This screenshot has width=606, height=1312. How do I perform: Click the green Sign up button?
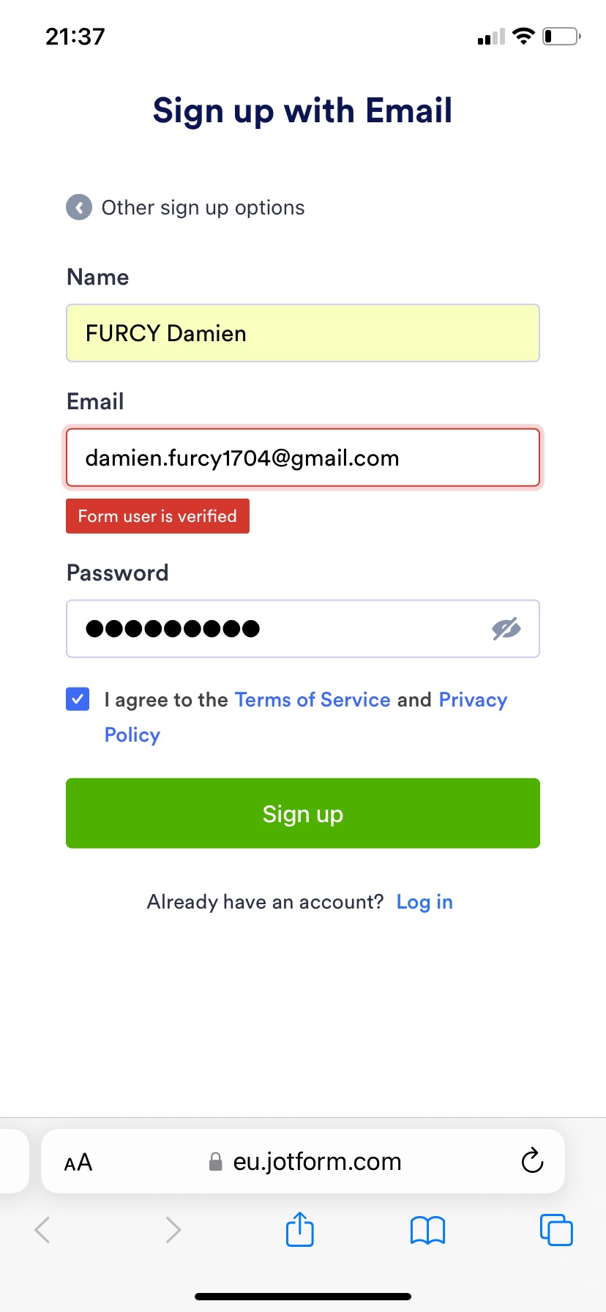point(303,813)
